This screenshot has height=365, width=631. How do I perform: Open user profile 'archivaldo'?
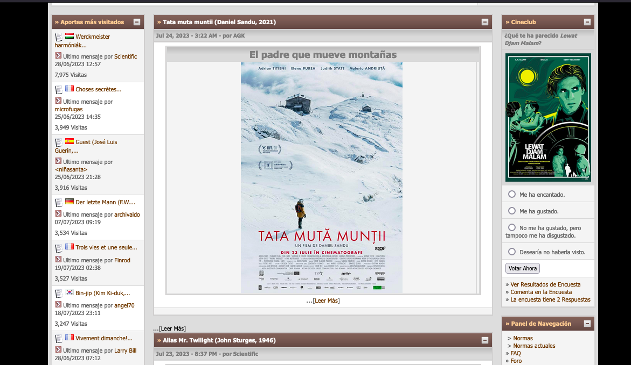pyautogui.click(x=127, y=214)
